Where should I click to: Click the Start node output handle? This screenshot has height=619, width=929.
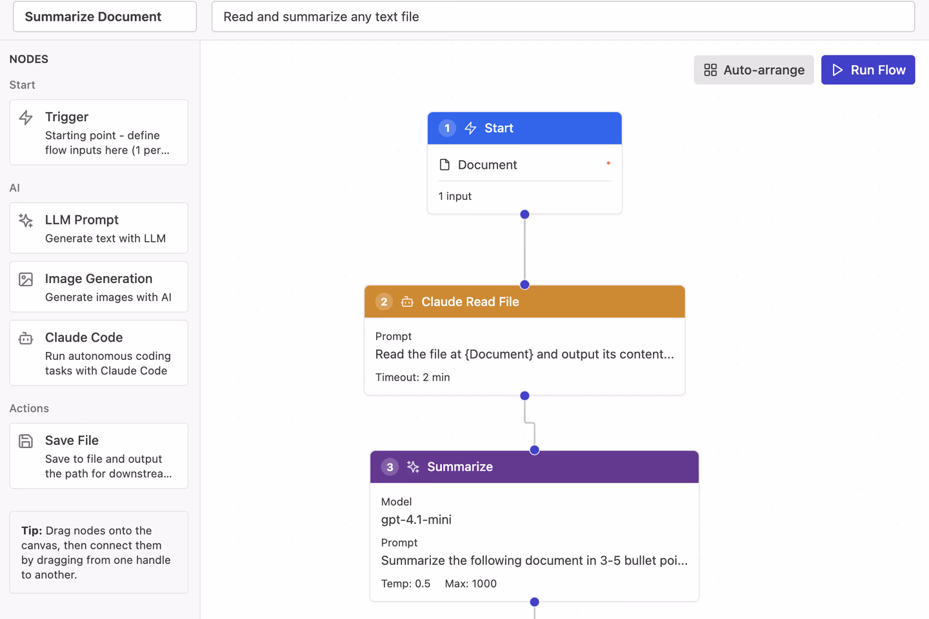point(524,214)
